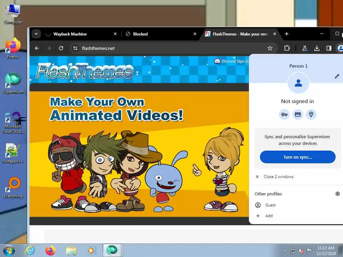
Task: Click the Turn on sync button
Action: (297, 157)
